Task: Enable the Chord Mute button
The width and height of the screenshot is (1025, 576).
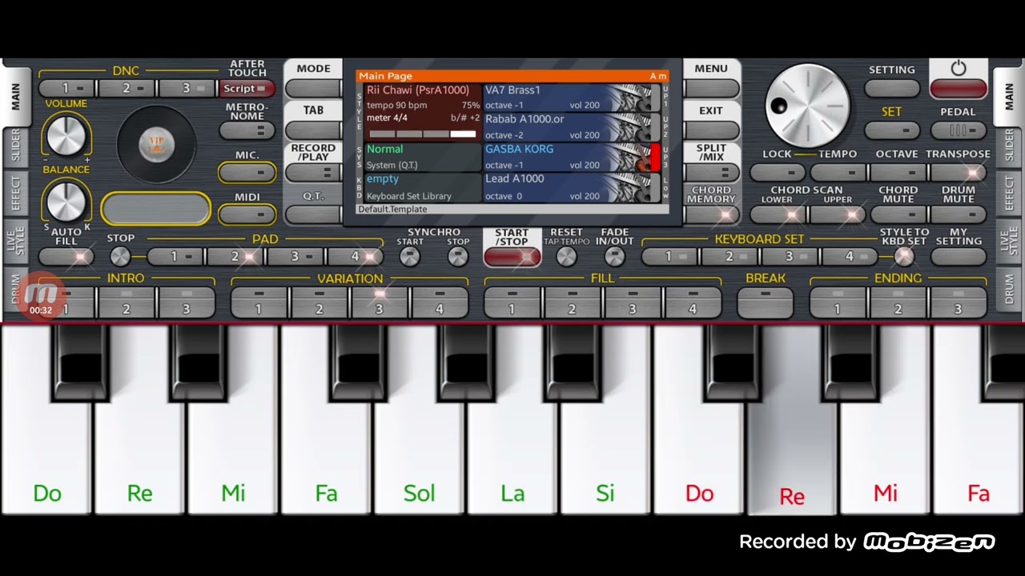Action: pos(898,214)
